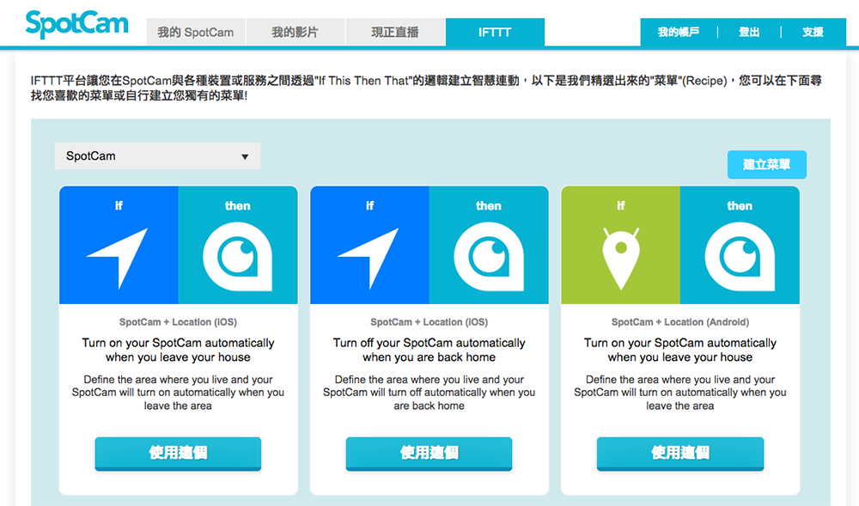Click Android location pin icon

point(621,259)
